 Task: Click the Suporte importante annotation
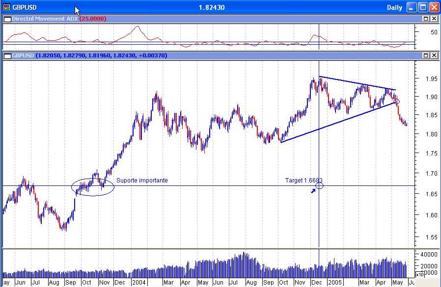pyautogui.click(x=142, y=181)
